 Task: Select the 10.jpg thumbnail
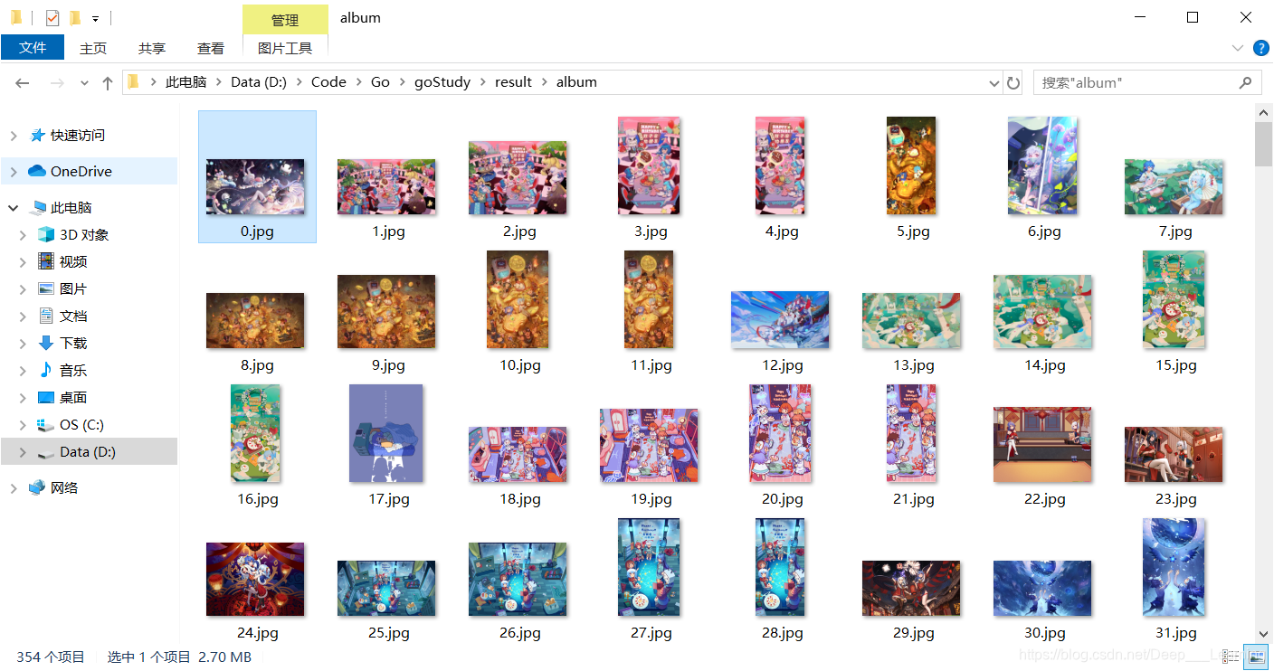(518, 299)
